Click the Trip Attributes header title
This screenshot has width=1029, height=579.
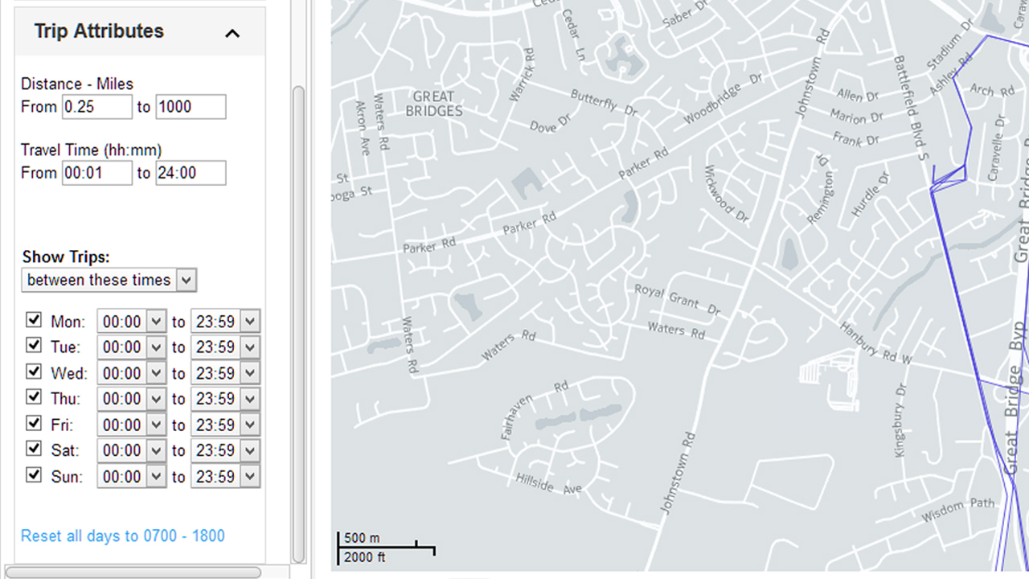tap(99, 31)
